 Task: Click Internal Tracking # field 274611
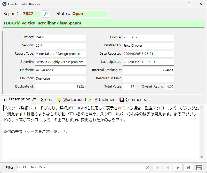(149, 70)
